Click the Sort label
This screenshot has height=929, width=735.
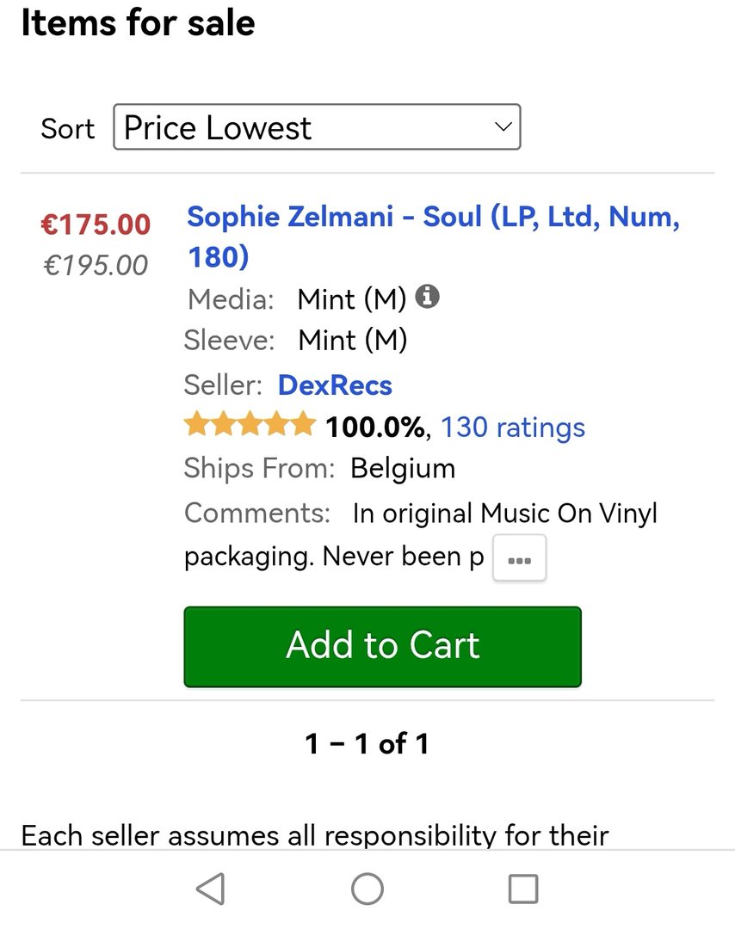pyautogui.click(x=67, y=128)
